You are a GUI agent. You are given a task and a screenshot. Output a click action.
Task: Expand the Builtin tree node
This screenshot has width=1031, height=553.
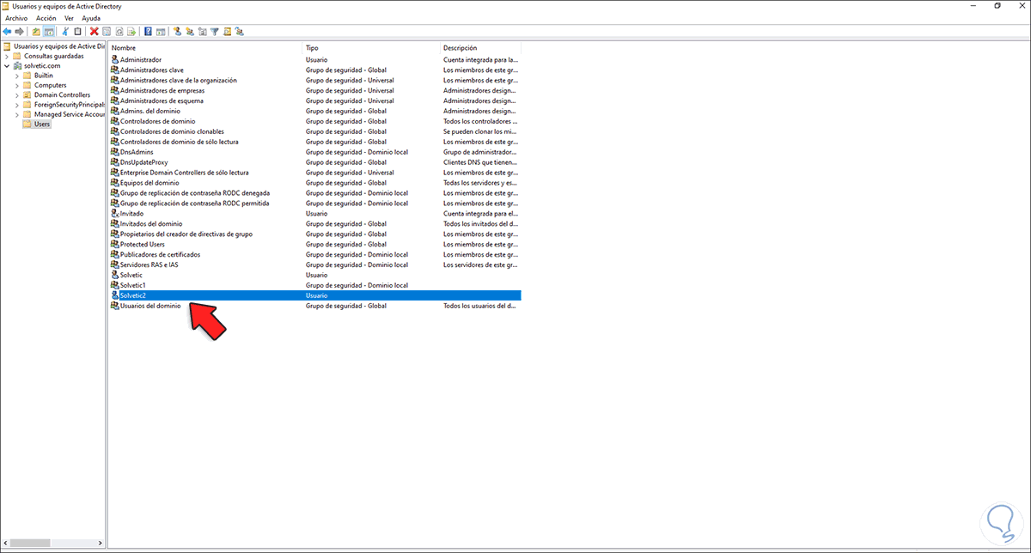16,76
